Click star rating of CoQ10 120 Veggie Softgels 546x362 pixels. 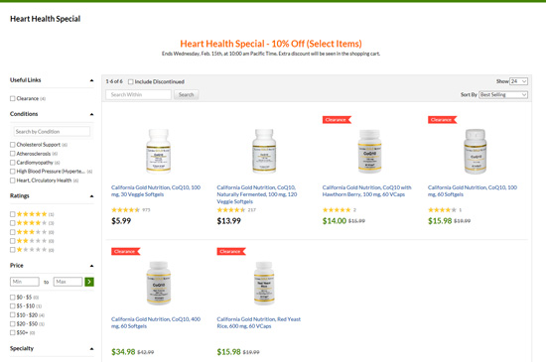(231, 210)
